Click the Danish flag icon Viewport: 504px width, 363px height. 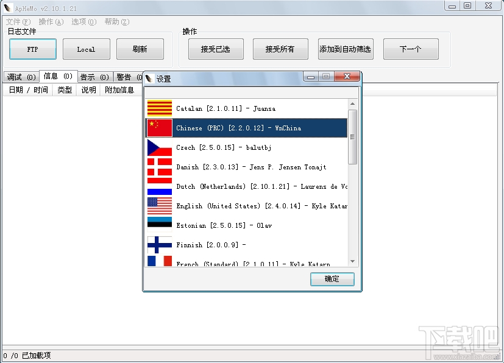[x=160, y=167]
